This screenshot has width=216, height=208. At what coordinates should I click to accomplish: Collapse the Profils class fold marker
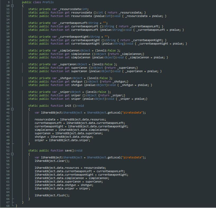tap(12, 6)
